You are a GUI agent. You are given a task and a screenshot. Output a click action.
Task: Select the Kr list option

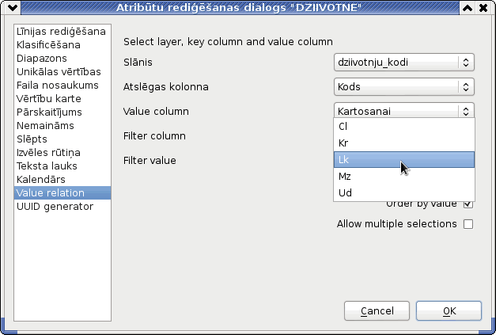pyautogui.click(x=404, y=143)
